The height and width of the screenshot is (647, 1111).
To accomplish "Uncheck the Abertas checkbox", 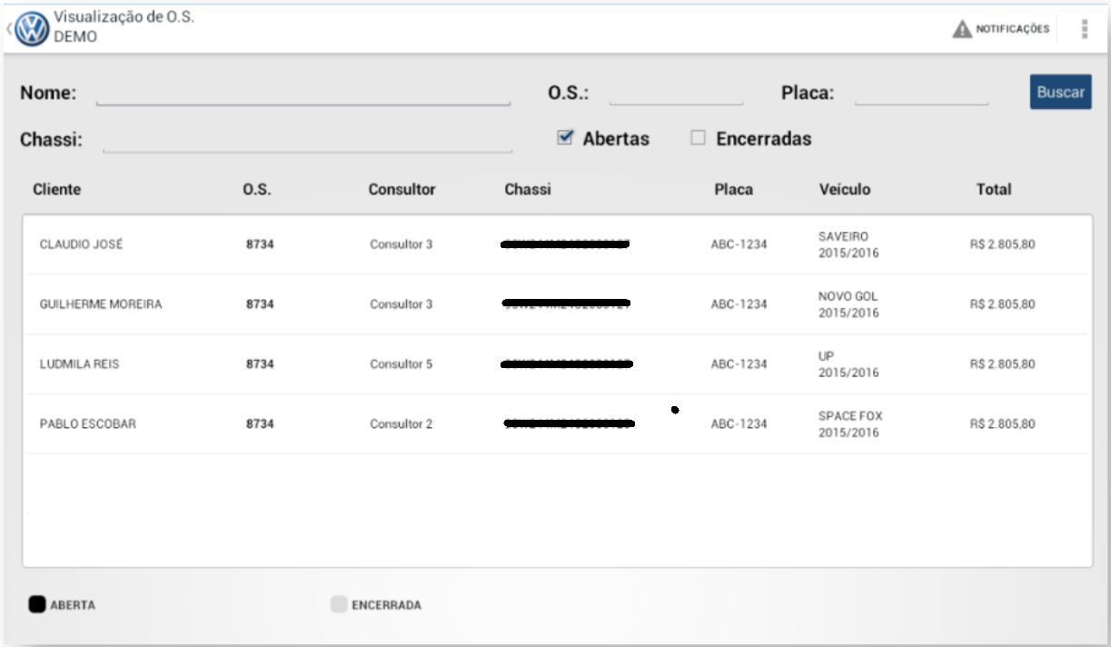I will pos(566,138).
